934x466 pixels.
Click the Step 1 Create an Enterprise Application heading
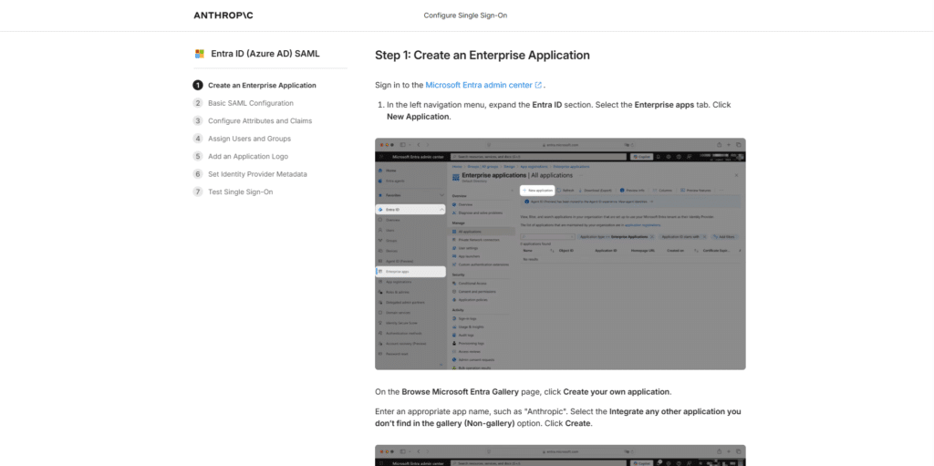(483, 56)
